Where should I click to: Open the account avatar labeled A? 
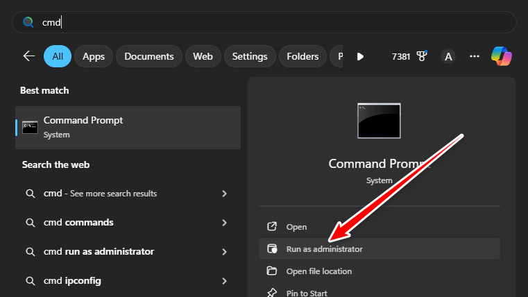click(x=448, y=57)
